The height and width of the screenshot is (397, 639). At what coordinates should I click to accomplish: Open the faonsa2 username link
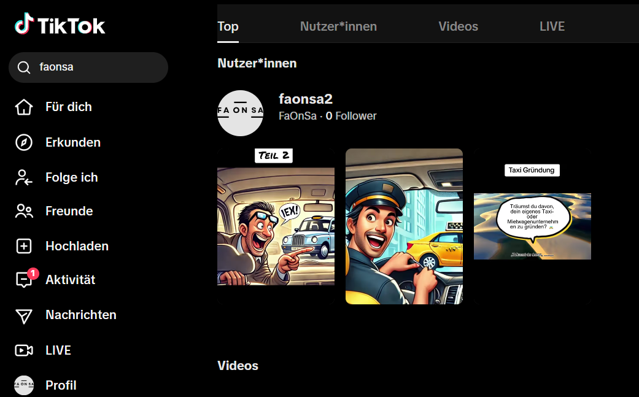[x=305, y=99]
